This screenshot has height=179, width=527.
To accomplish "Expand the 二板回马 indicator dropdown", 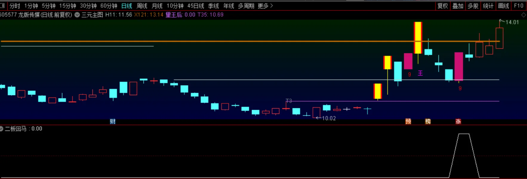I will (x=2, y=128).
